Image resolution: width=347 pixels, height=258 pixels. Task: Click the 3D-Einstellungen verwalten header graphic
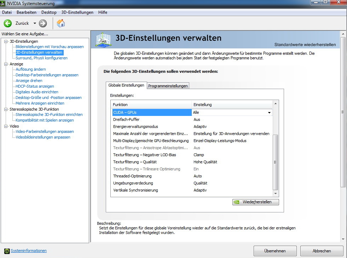tap(103, 40)
